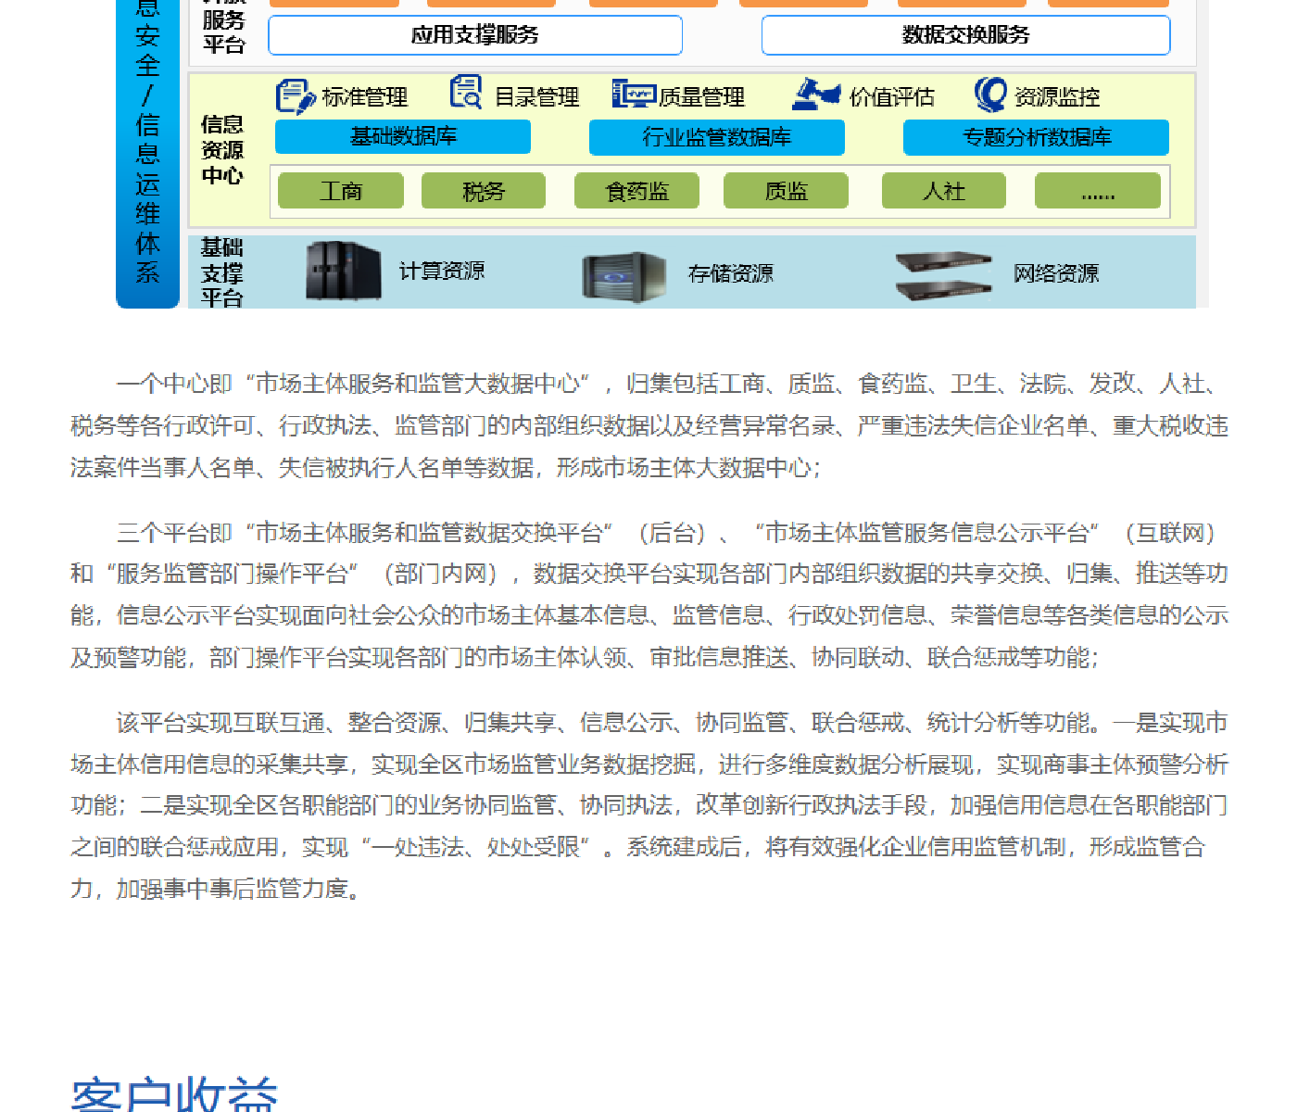Click the 计算资源 label
Screen dimensions: 1310x1112
click(x=442, y=271)
